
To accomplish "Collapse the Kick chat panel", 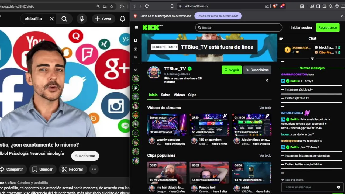I will (x=281, y=38).
